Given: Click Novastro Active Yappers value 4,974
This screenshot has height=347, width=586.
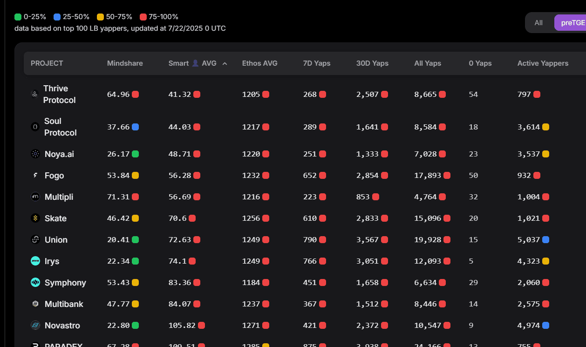Looking at the screenshot, I should pos(529,326).
